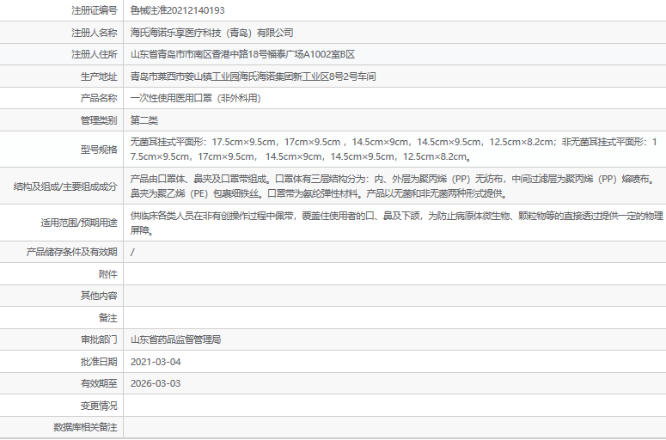
Task: Select the 注册证编号 label cell
Action: pos(94,10)
